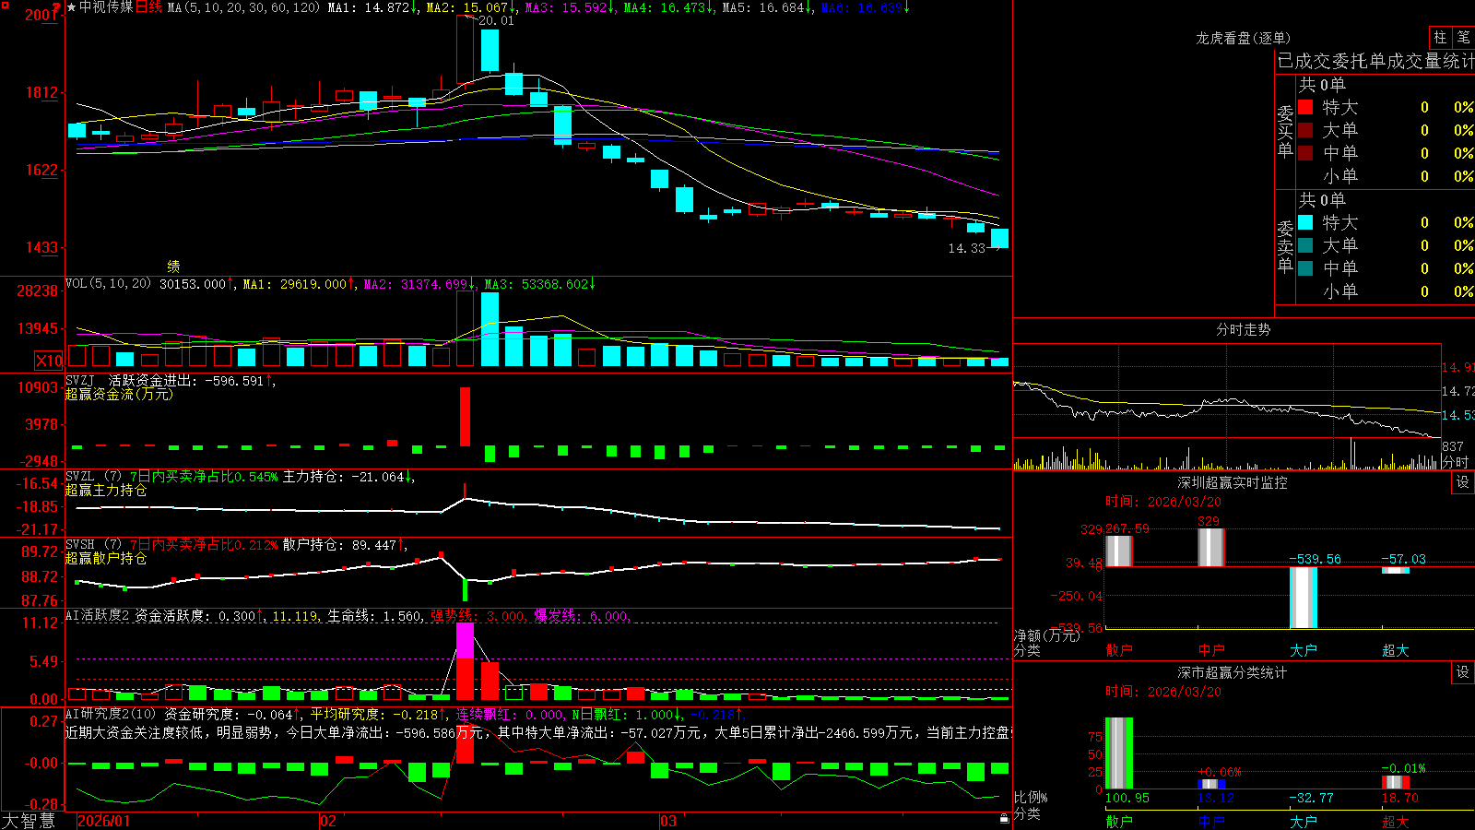Image resolution: width=1475 pixels, height=830 pixels.
Task: Select the tall red bar in 超赢资金流 chart
Action: [465, 417]
